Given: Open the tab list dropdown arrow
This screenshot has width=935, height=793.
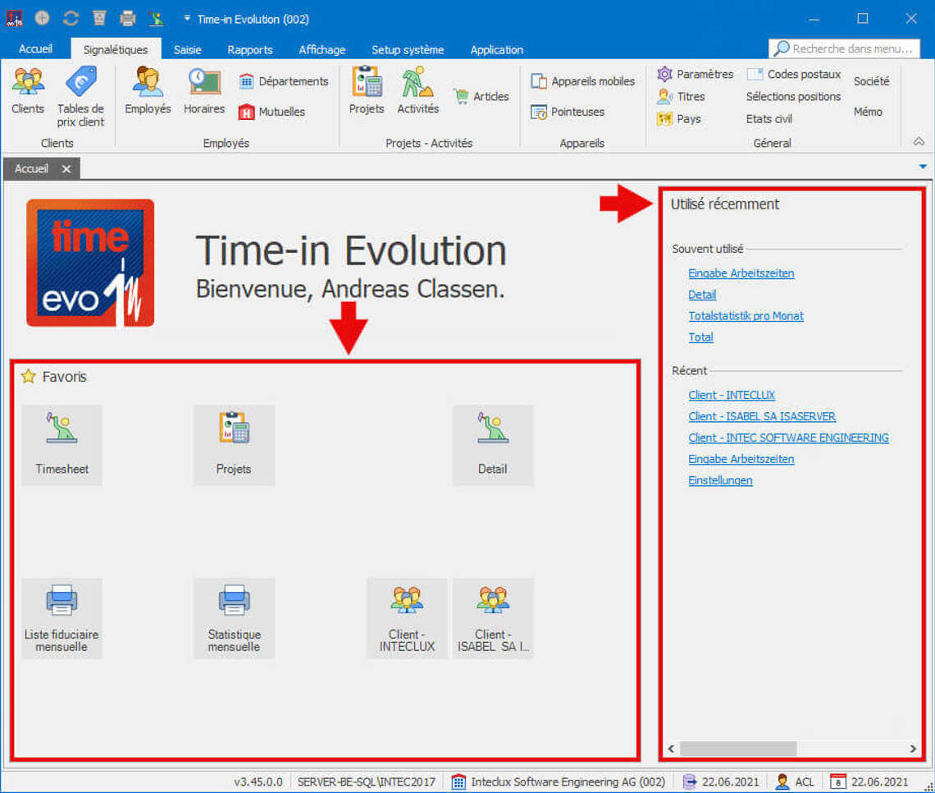Looking at the screenshot, I should [x=923, y=167].
